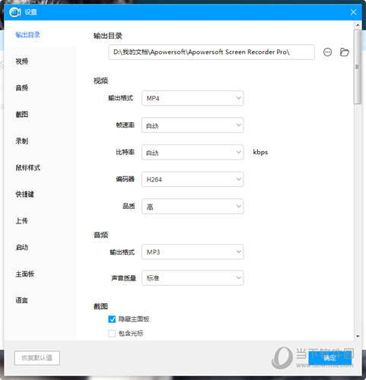Open the 截图 sidebar section
366x380 pixels.
[x=22, y=115]
